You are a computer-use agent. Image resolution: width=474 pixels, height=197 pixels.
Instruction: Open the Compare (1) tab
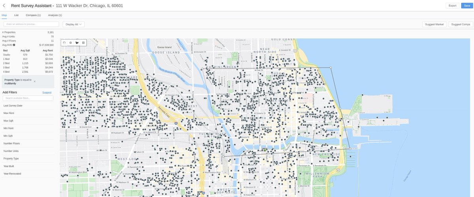click(x=33, y=15)
